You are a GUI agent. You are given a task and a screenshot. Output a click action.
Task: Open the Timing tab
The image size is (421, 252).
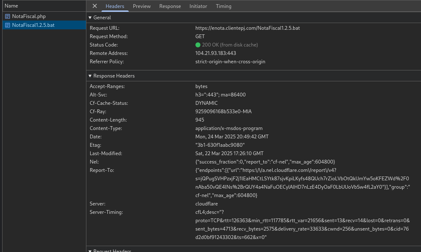pos(223,6)
